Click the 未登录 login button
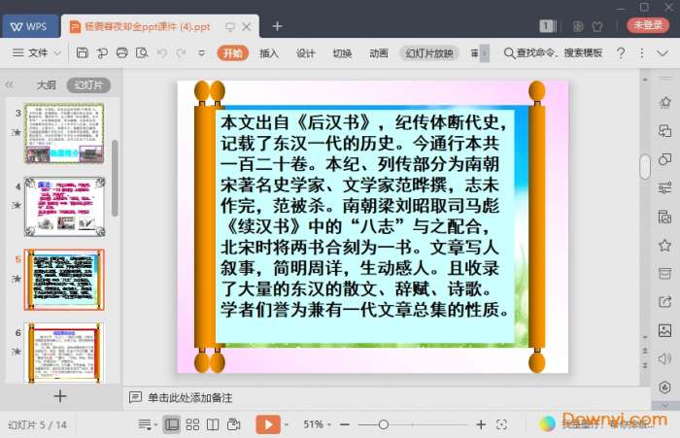Image resolution: width=680 pixels, height=438 pixels. click(x=648, y=25)
